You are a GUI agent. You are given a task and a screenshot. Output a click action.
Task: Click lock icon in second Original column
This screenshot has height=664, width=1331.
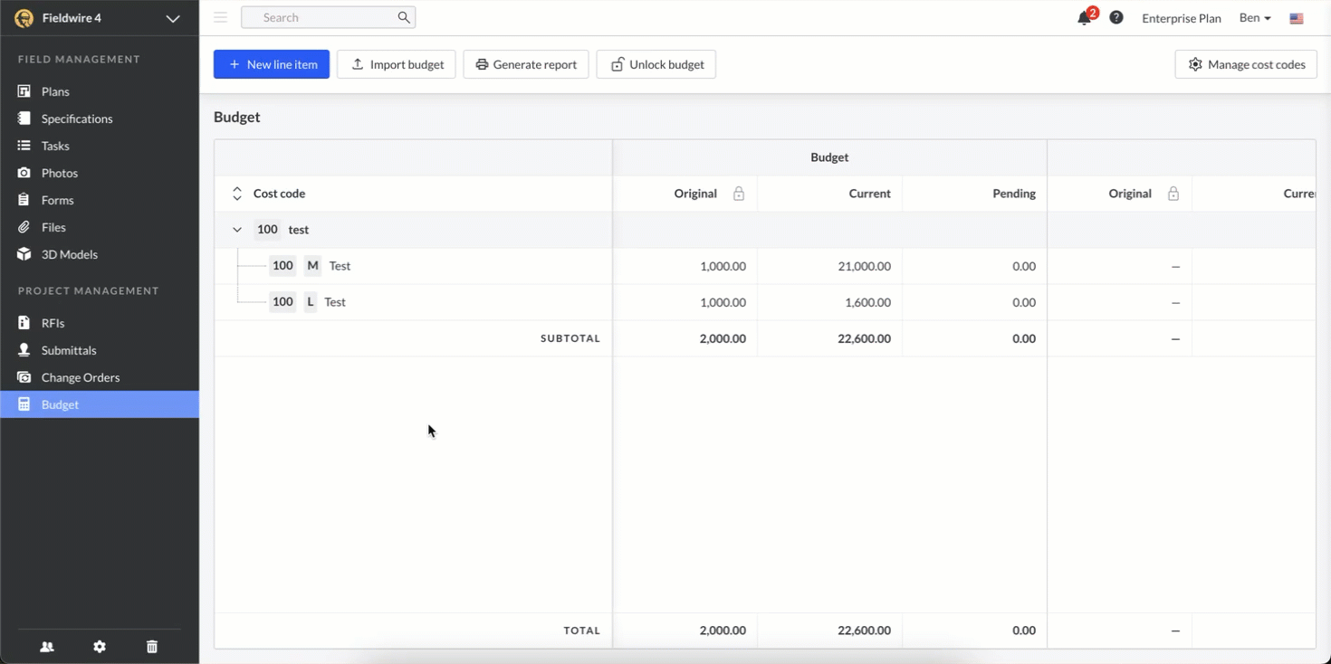click(1173, 194)
